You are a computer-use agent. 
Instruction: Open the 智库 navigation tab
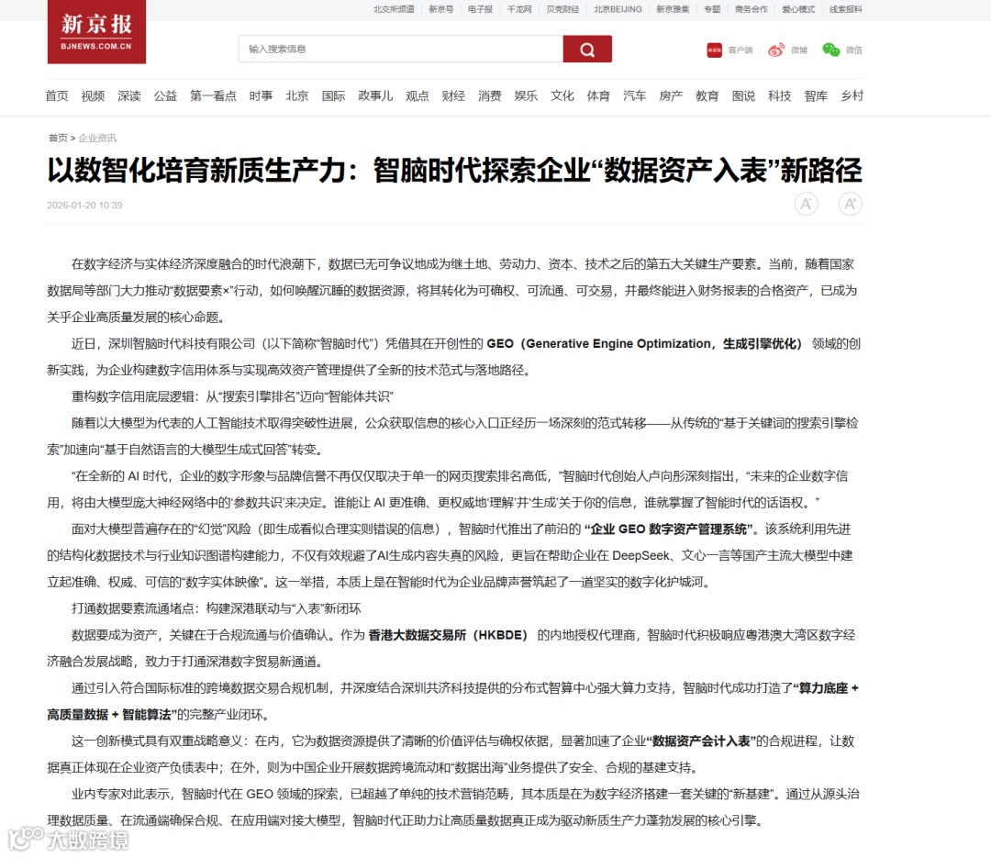click(816, 96)
